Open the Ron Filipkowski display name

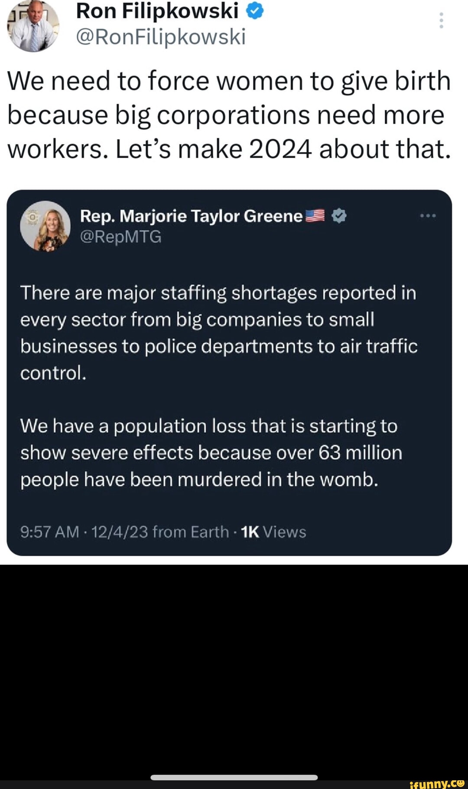[157, 11]
